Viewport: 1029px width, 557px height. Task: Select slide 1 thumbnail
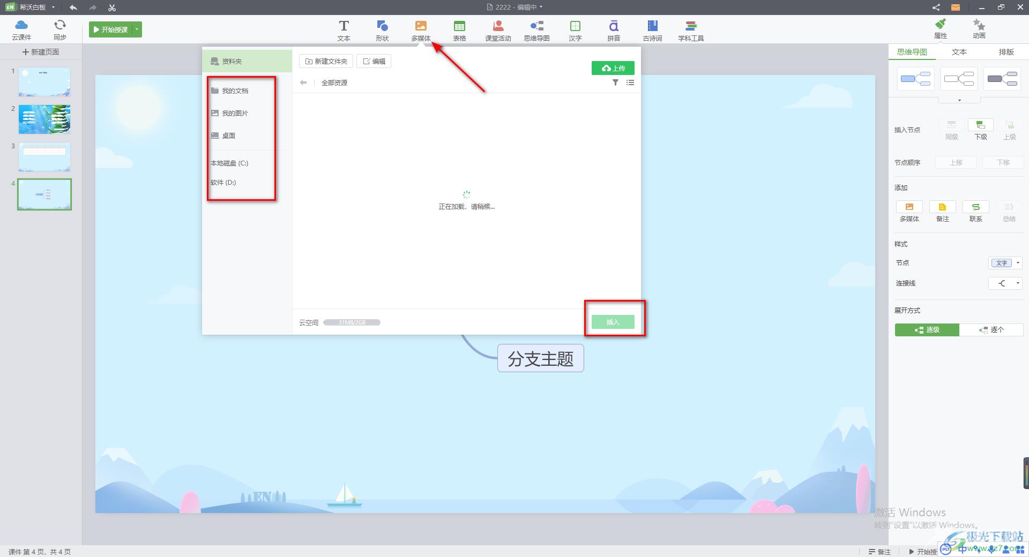pos(44,82)
